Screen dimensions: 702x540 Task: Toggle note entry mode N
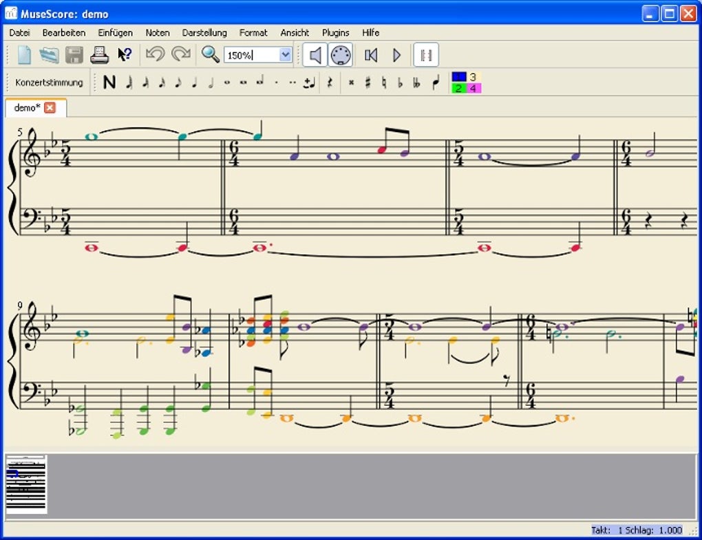pyautogui.click(x=109, y=83)
